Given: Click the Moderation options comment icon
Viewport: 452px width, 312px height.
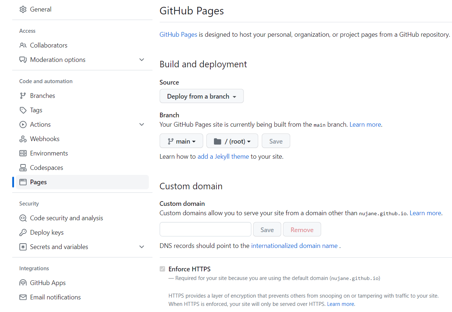Looking at the screenshot, I should pyautogui.click(x=23, y=60).
